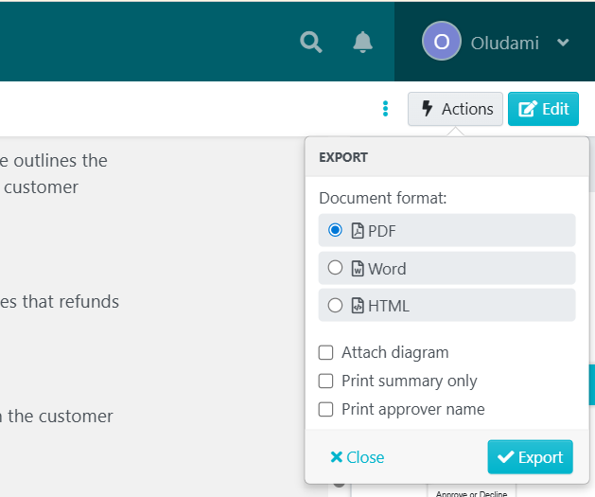Expand the user account dropdown chevron
This screenshot has width=595, height=497.
[563, 43]
